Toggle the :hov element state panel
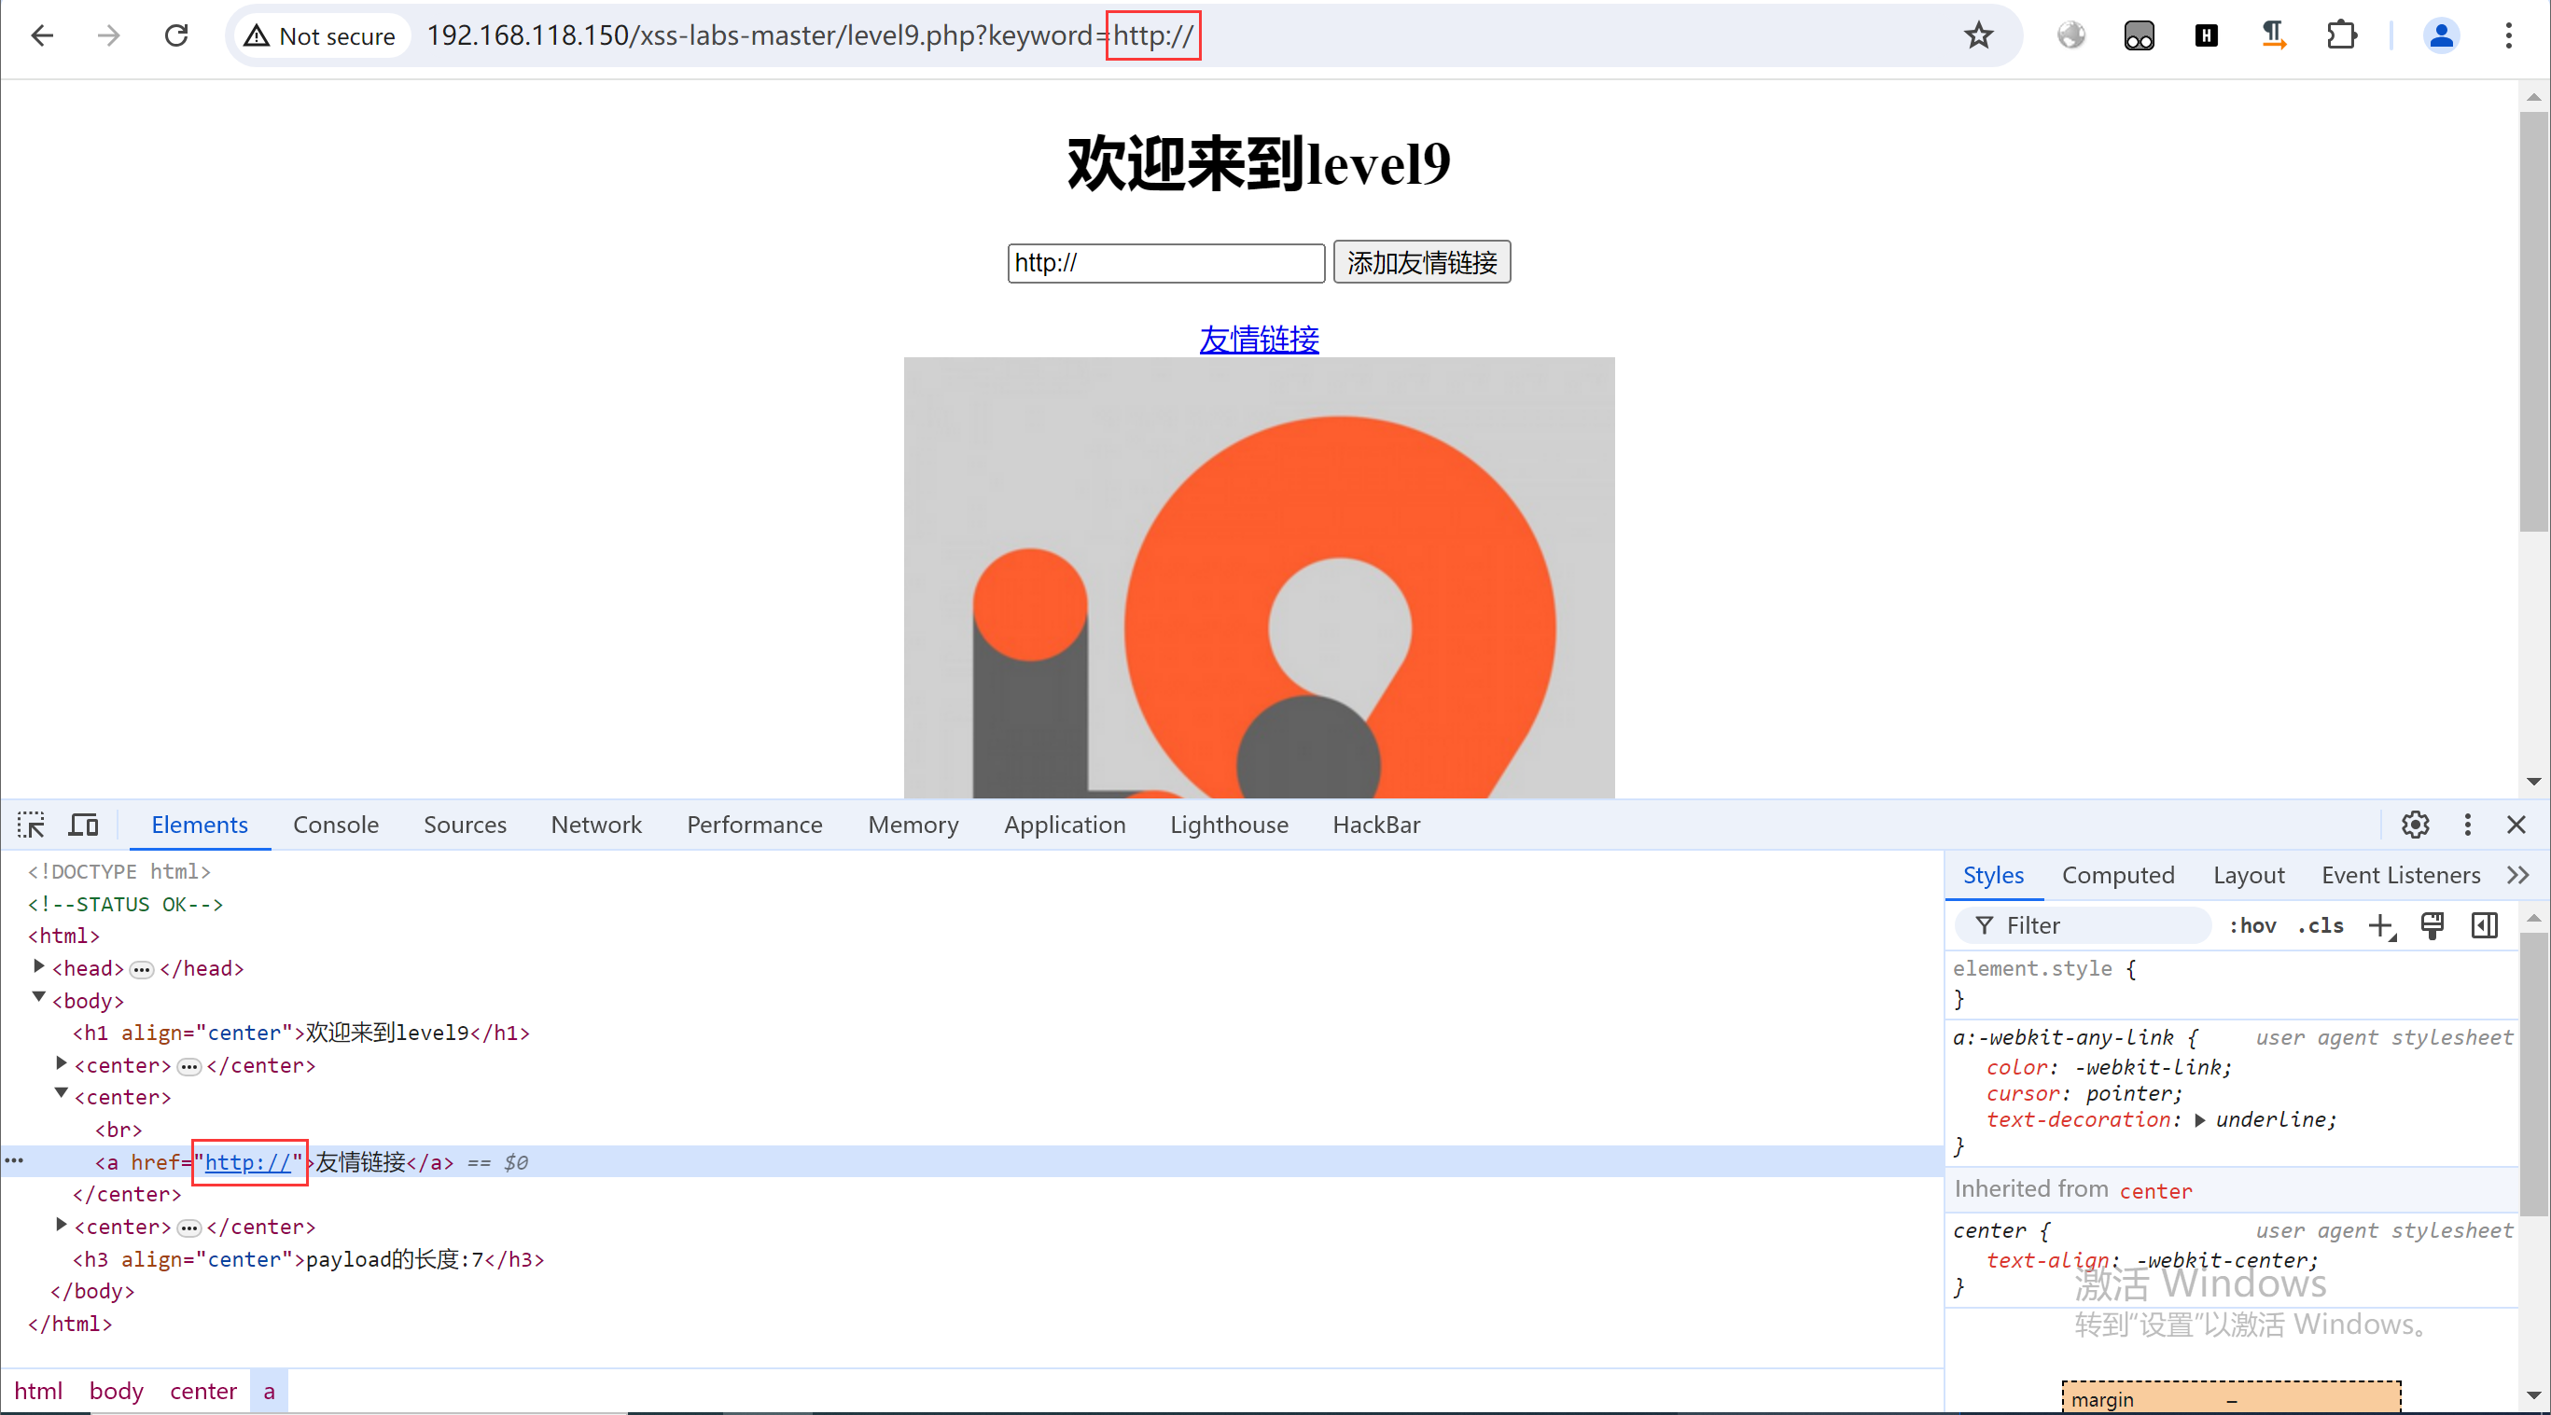Screen dimensions: 2551x1415 tap(2251, 926)
